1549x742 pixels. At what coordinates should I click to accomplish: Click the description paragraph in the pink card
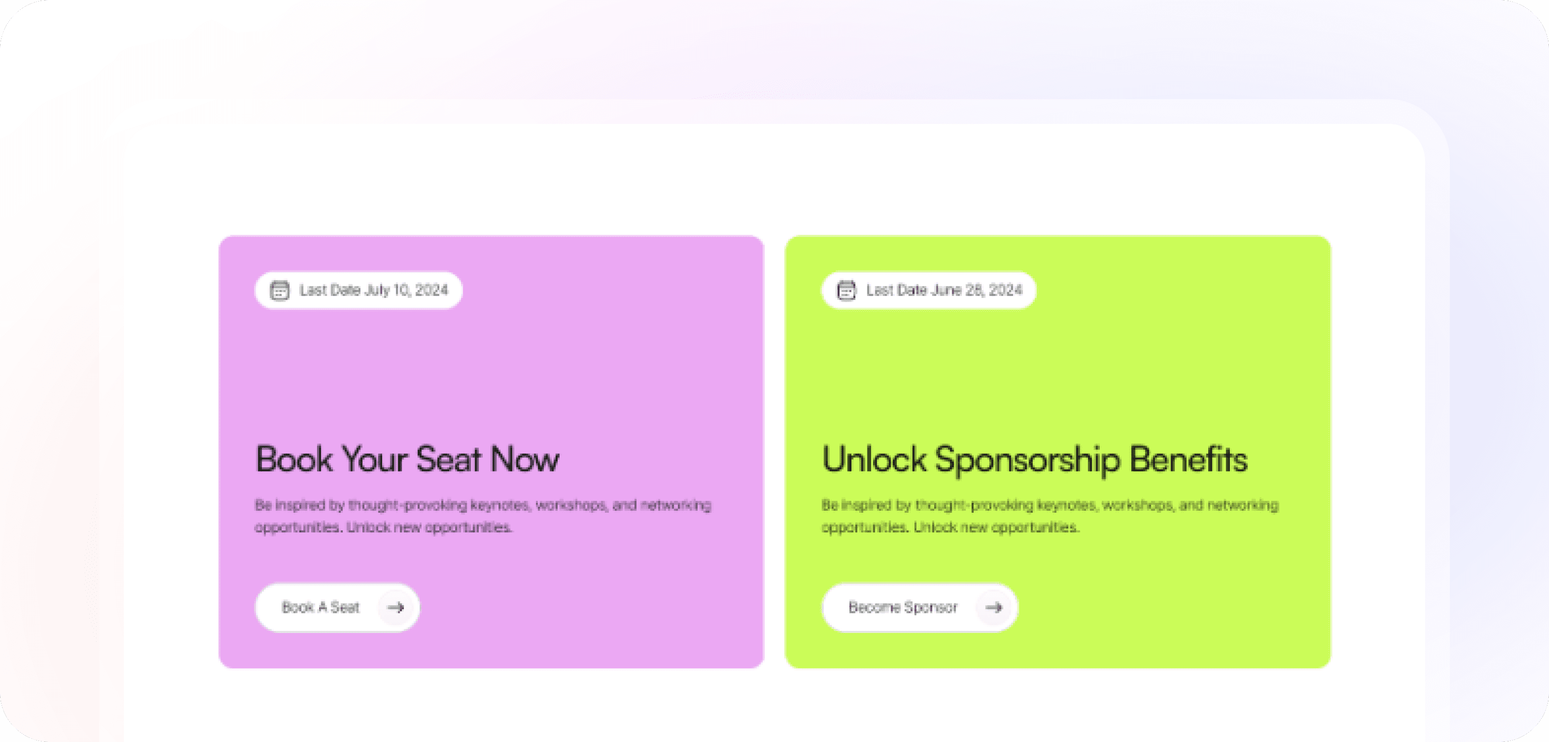pyautogui.click(x=482, y=515)
